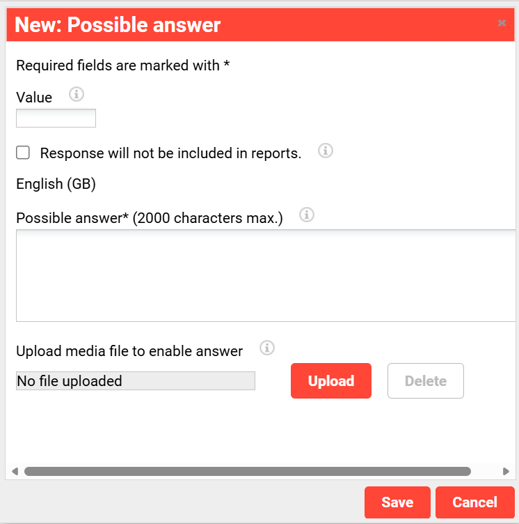519x524 pixels.
Task: Click the right scroll arrow
Action: pos(506,472)
